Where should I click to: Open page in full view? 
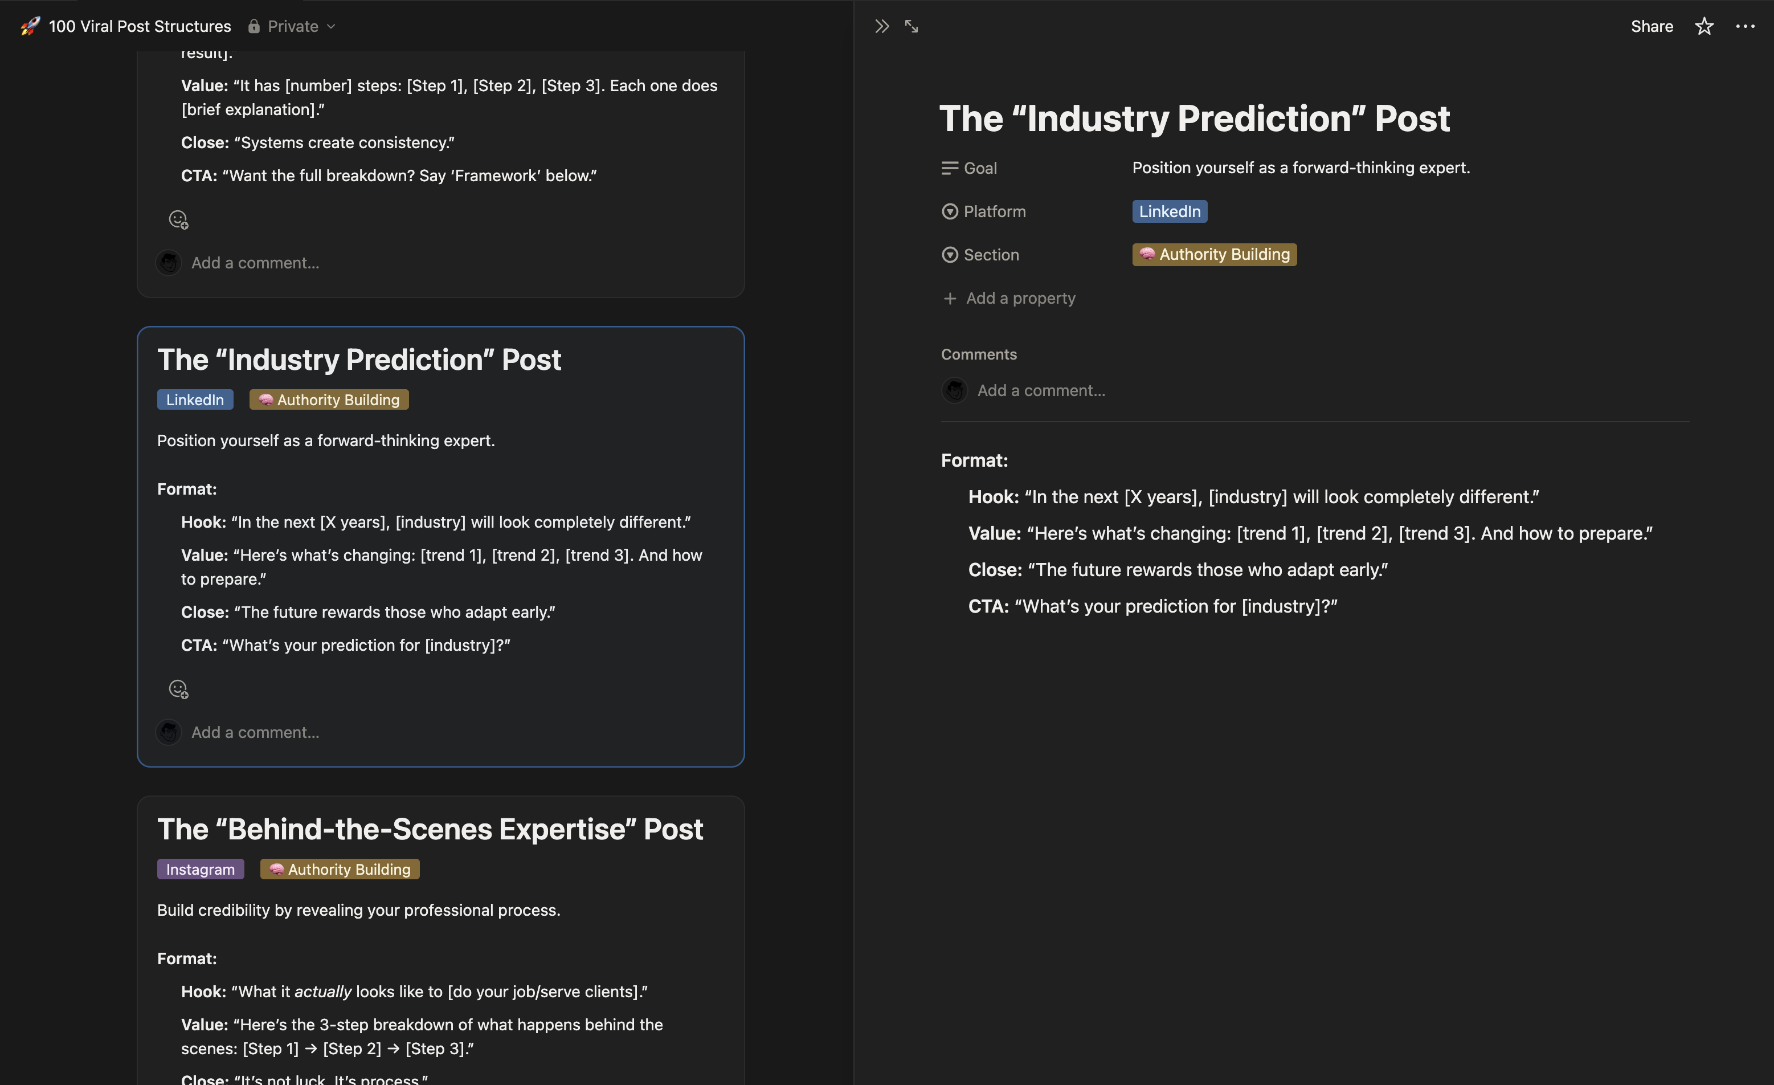[911, 27]
